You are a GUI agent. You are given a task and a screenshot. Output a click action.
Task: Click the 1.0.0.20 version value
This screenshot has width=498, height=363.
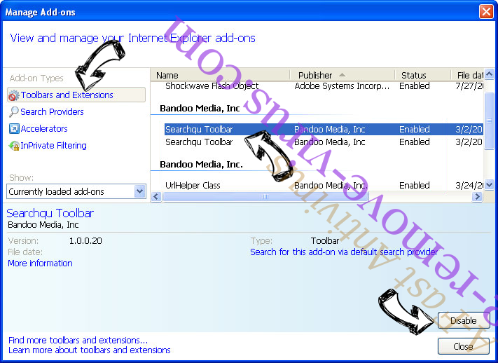coord(85,240)
